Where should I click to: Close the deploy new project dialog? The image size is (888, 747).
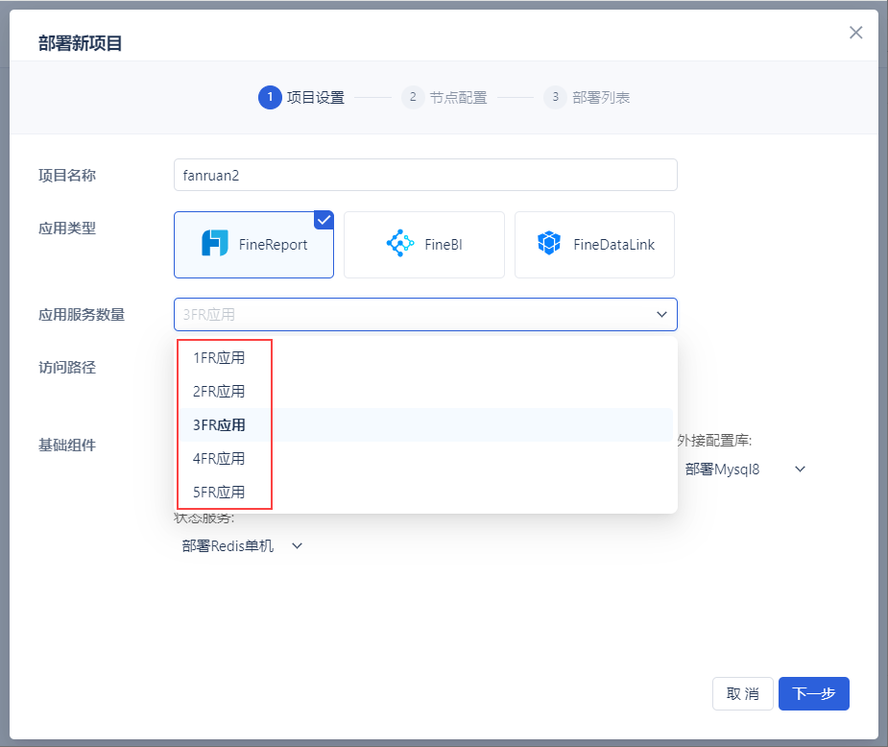(x=855, y=33)
